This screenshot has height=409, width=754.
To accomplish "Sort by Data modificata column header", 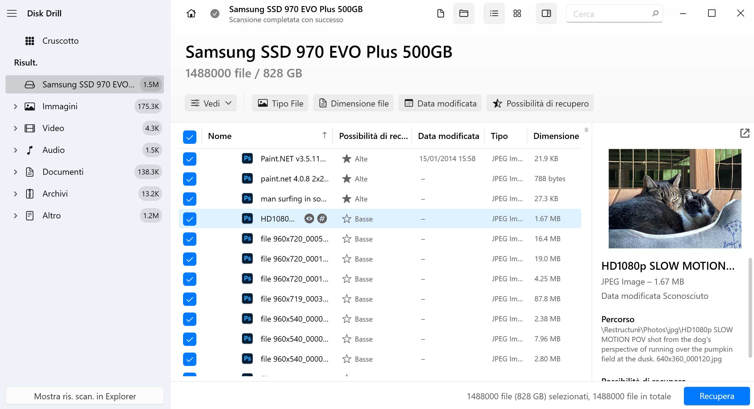I will click(x=448, y=136).
